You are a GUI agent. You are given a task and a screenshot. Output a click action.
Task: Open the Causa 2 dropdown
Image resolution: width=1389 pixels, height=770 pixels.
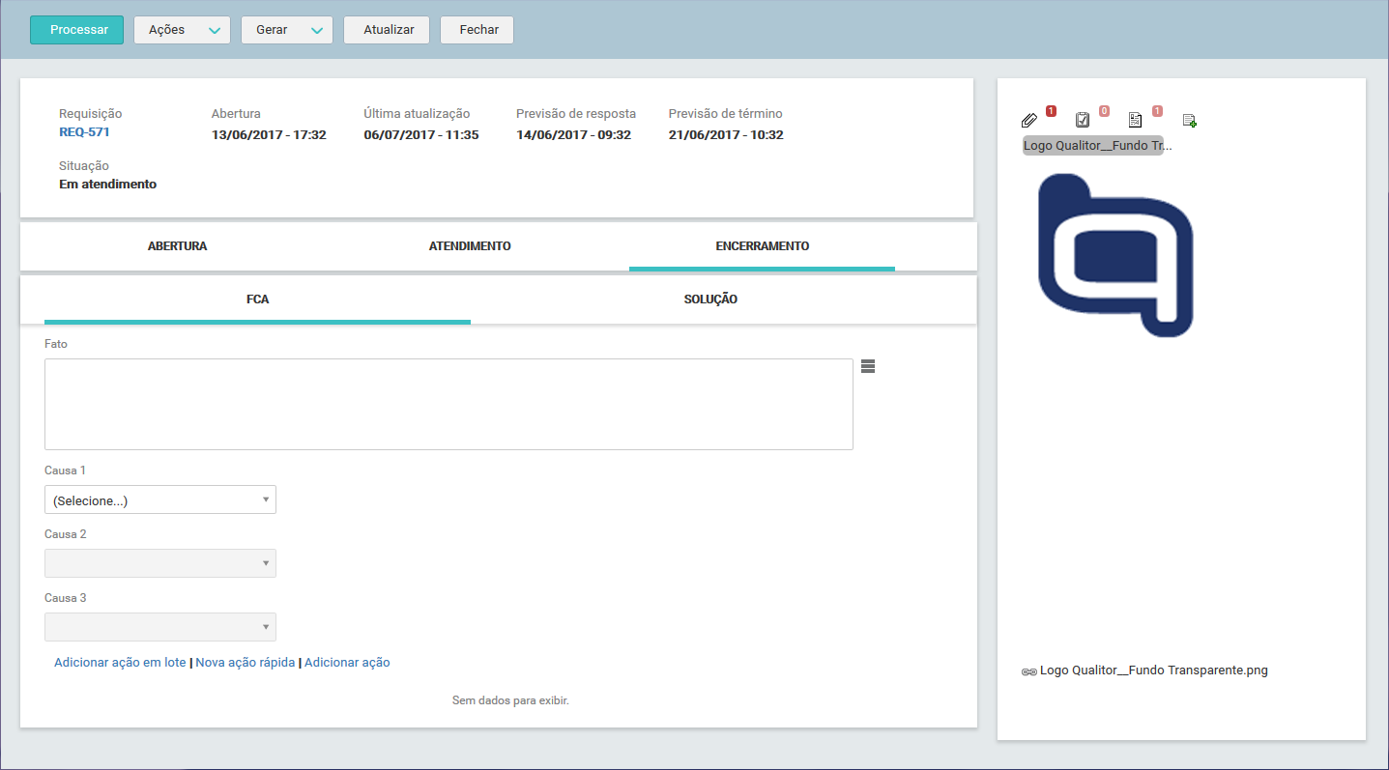coord(160,563)
